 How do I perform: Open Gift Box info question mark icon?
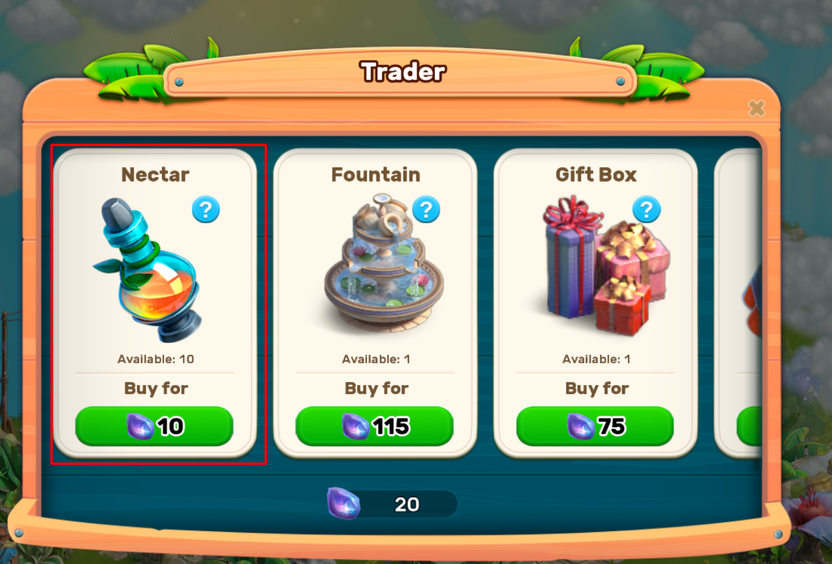pyautogui.click(x=647, y=210)
